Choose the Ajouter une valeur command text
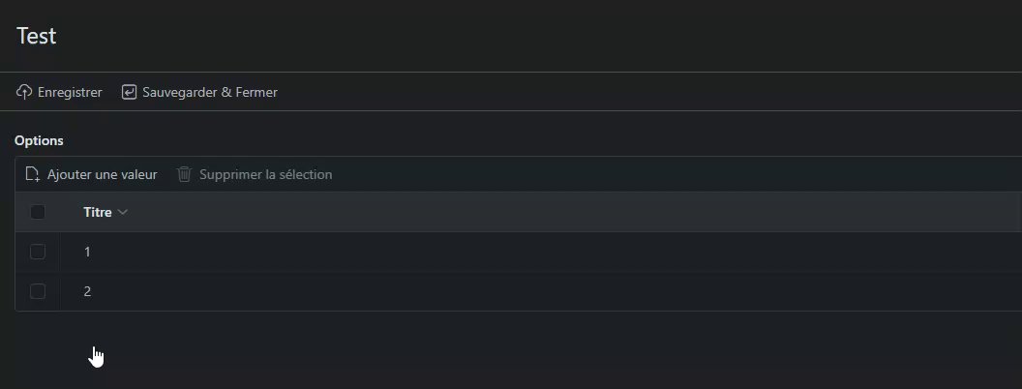This screenshot has height=389, width=1022. 102,174
